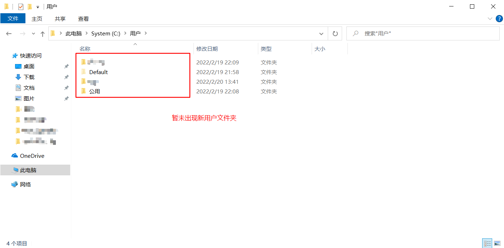Screen dimensions: 504x248
Task: Open recent locations dropdown arrow
Action: (x=34, y=34)
